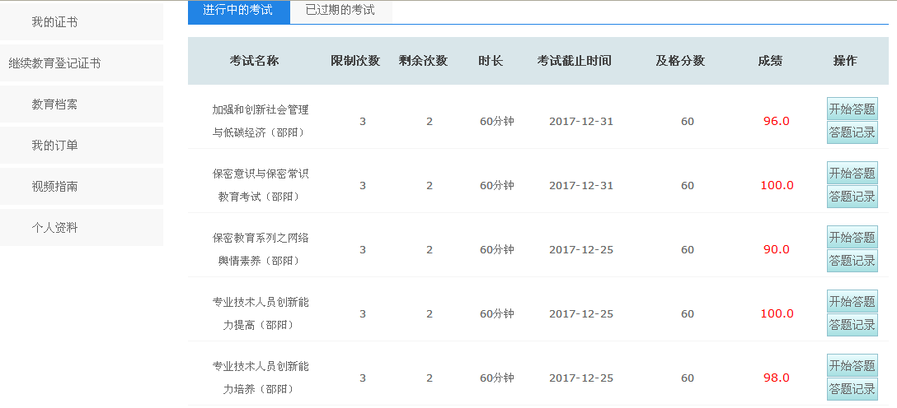Screen dimensions: 897x408
Task: Open 答题记录 for 专业技术人员创新能力培养
Action: point(852,389)
